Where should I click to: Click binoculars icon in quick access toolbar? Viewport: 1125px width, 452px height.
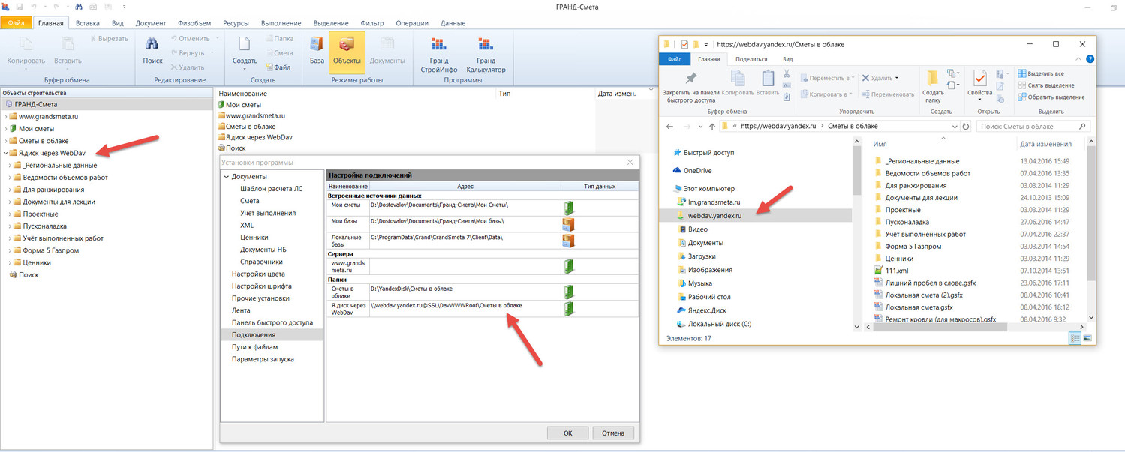78,7
